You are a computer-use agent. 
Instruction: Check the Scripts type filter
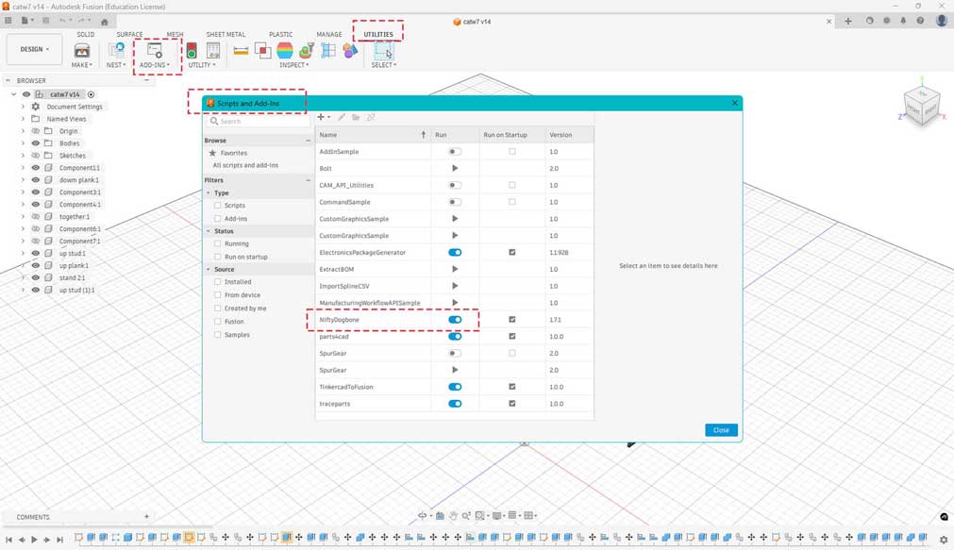pyautogui.click(x=217, y=206)
